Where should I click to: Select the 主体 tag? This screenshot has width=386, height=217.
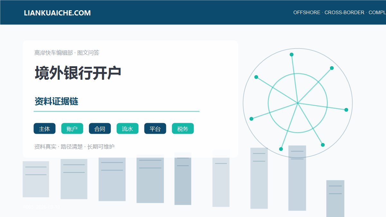click(44, 129)
